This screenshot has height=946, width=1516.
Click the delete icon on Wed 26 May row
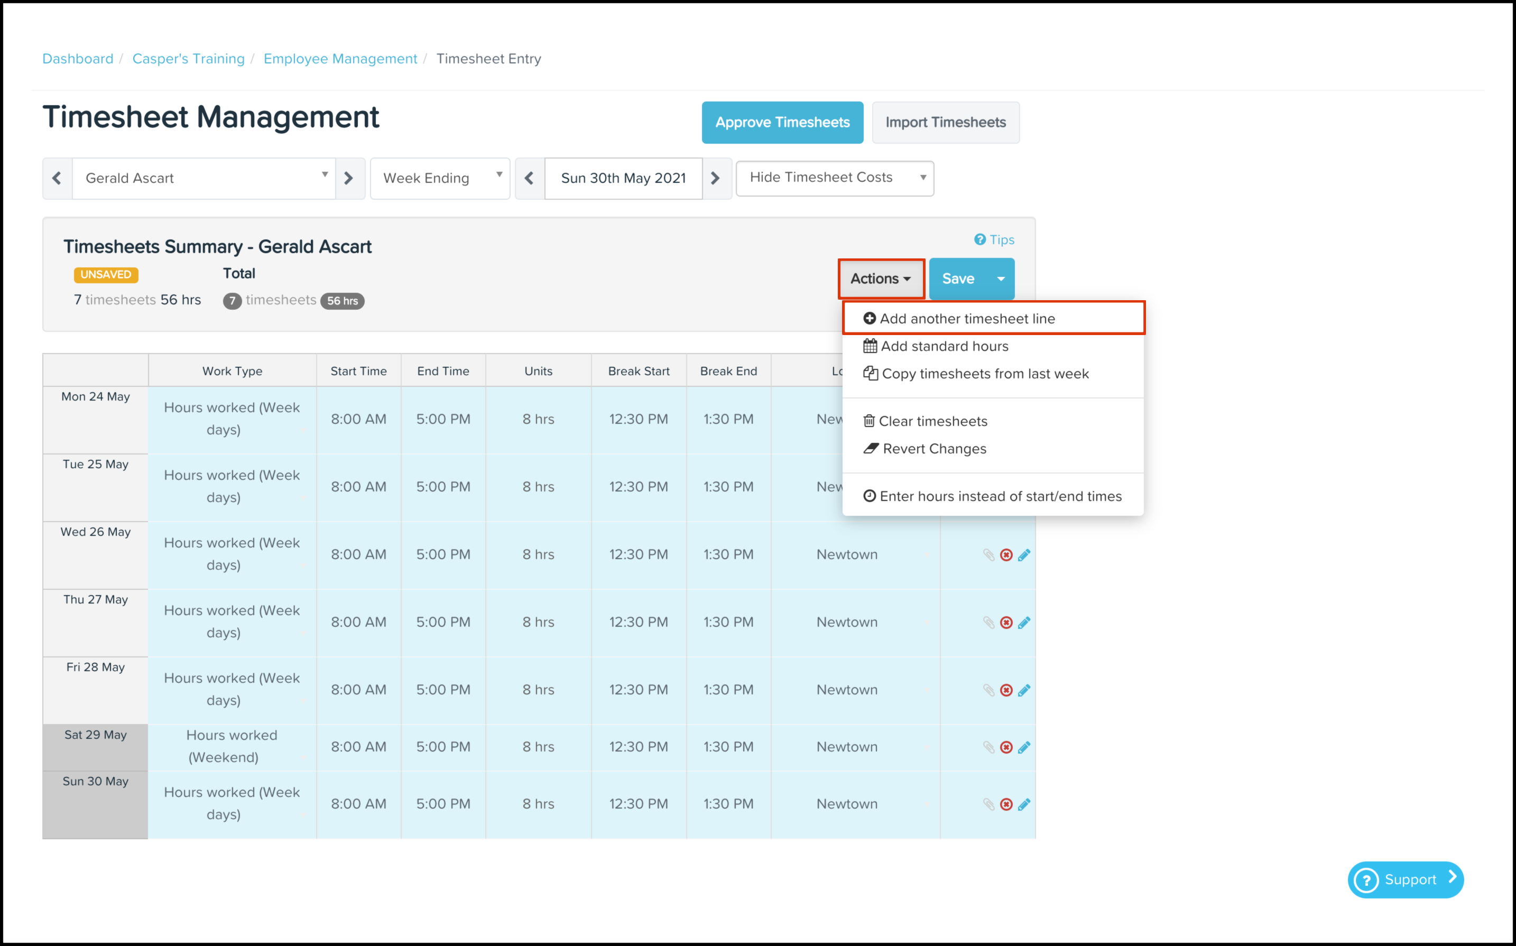click(1005, 555)
